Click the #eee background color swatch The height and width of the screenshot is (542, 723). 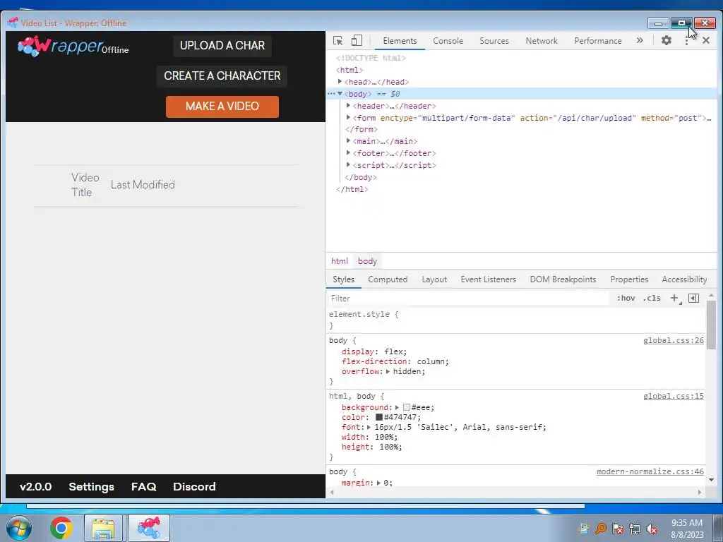(406, 407)
